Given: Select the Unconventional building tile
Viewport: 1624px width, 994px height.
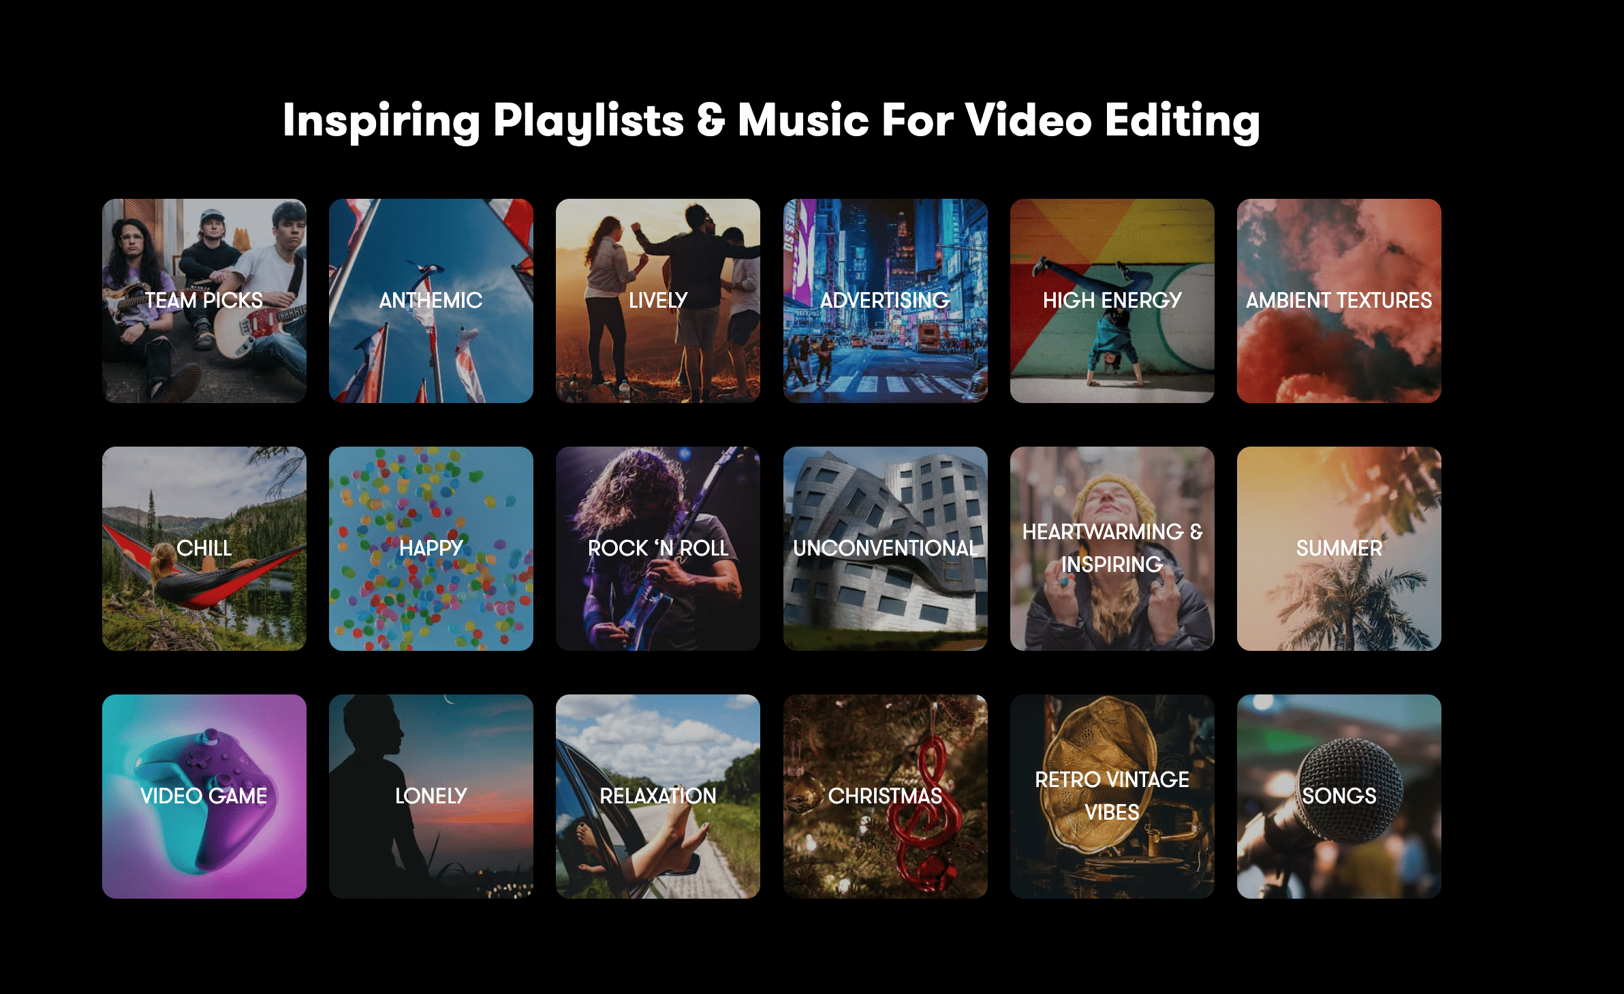Looking at the screenshot, I should tap(885, 548).
